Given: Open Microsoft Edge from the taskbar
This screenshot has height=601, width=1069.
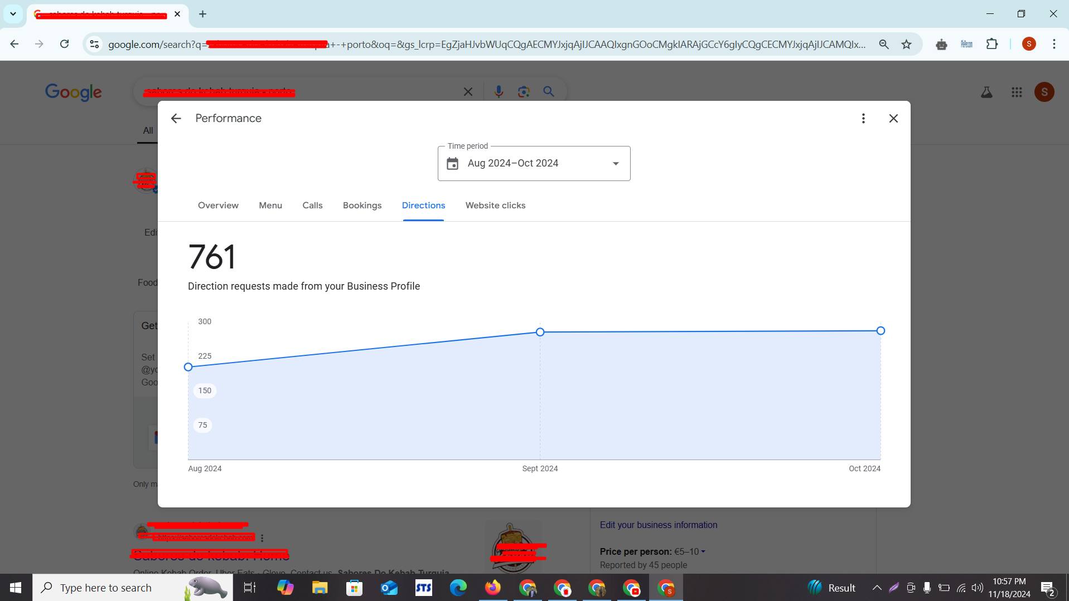Looking at the screenshot, I should [x=458, y=588].
